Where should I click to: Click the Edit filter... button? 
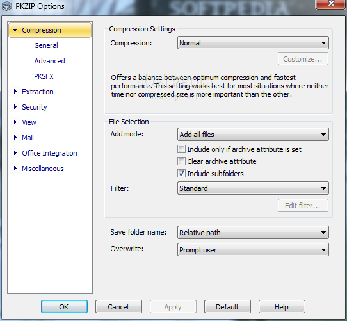coord(303,206)
